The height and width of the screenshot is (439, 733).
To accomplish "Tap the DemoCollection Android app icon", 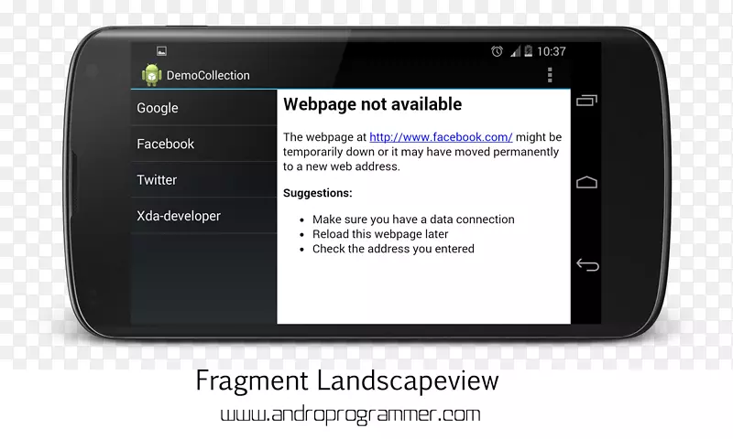I will (x=152, y=75).
